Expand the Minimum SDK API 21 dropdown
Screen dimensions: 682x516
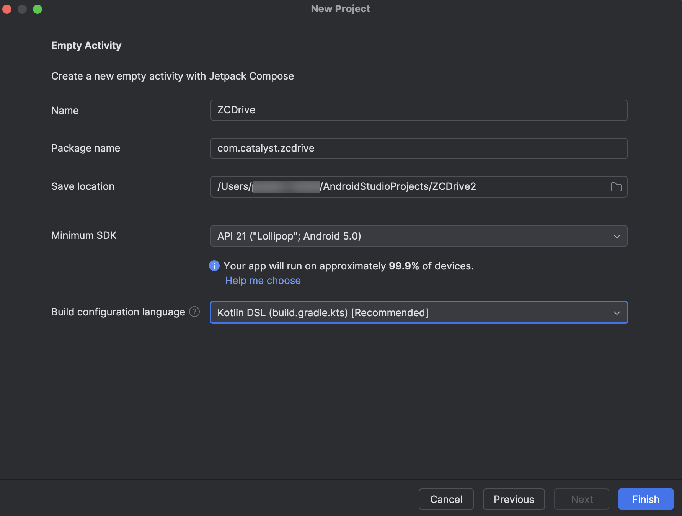point(419,236)
